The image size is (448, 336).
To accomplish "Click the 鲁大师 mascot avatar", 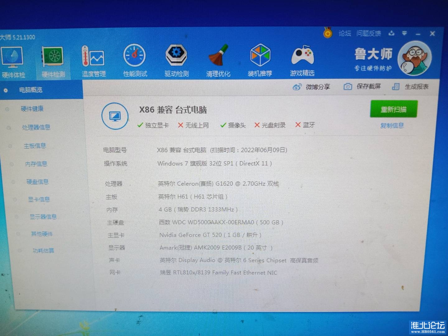I will (x=416, y=58).
